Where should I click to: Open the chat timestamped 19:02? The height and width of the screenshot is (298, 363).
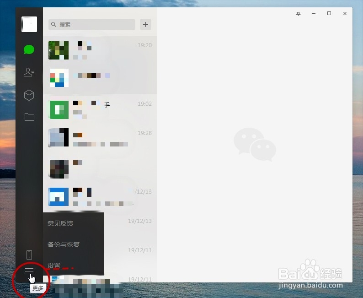[x=100, y=109]
